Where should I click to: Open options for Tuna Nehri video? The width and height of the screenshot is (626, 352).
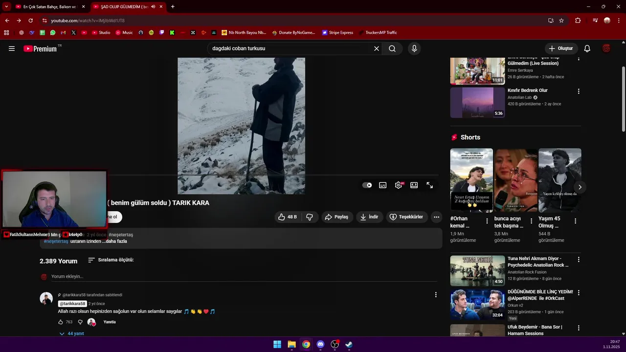[x=579, y=260]
